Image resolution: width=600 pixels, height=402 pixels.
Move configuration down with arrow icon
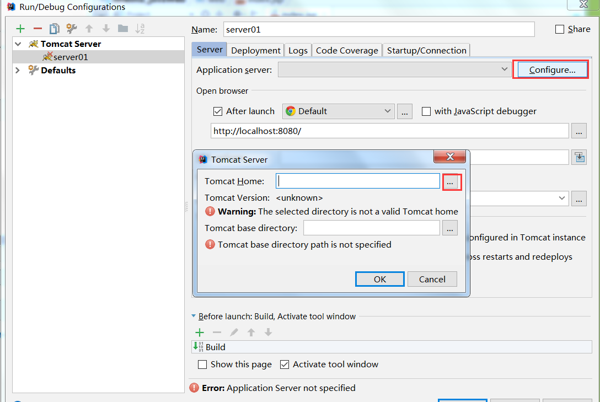[106, 29]
